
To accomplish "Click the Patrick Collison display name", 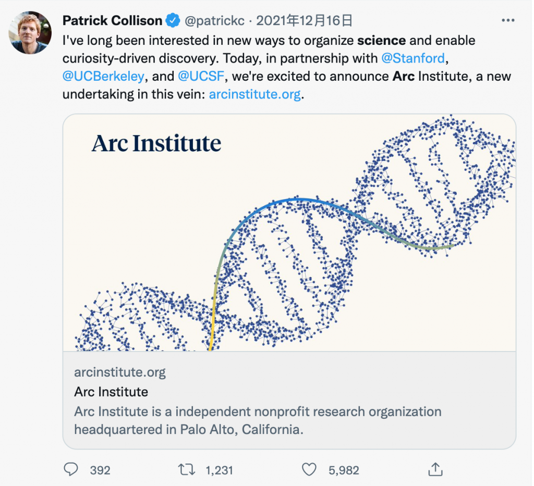I will (x=112, y=21).
